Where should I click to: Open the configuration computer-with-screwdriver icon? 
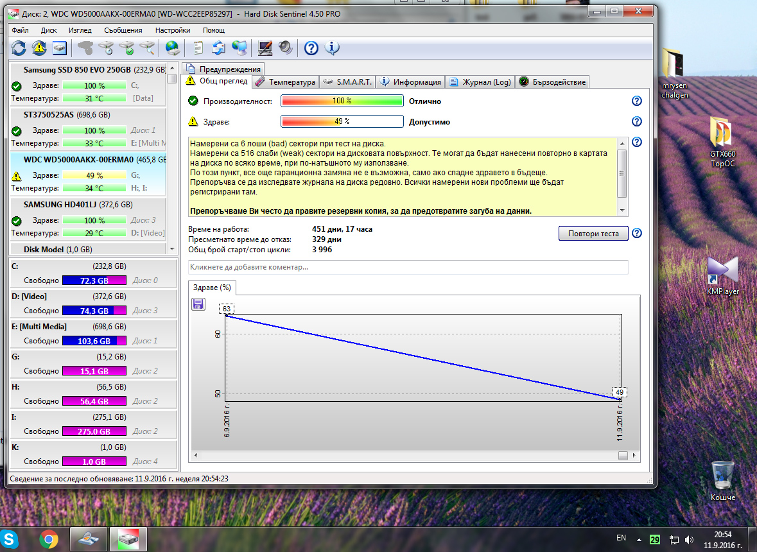click(x=265, y=47)
